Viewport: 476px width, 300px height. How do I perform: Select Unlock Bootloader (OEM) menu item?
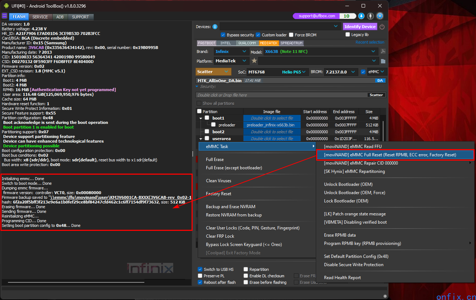395,184
